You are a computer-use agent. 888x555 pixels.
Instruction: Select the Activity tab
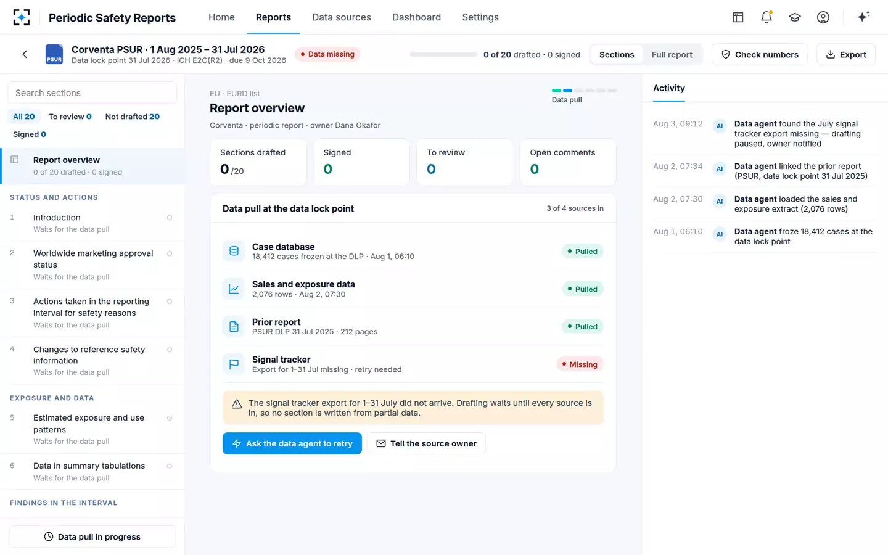point(669,88)
